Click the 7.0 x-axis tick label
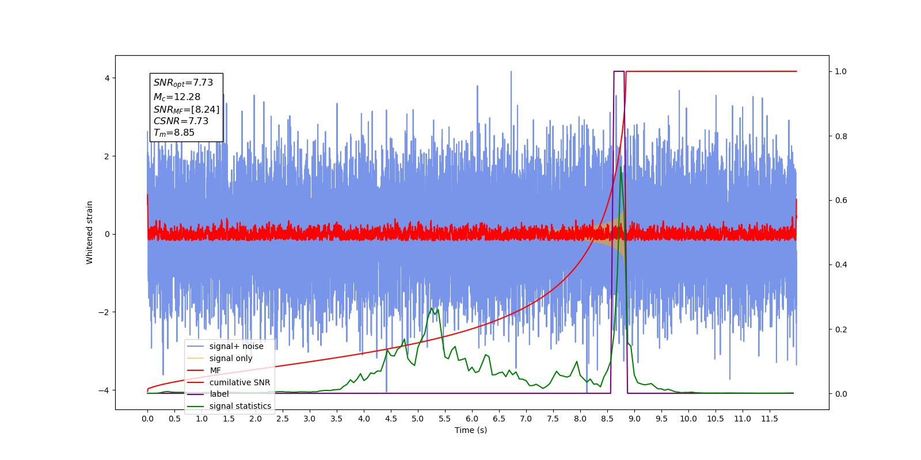The height and width of the screenshot is (460, 921). click(x=526, y=419)
